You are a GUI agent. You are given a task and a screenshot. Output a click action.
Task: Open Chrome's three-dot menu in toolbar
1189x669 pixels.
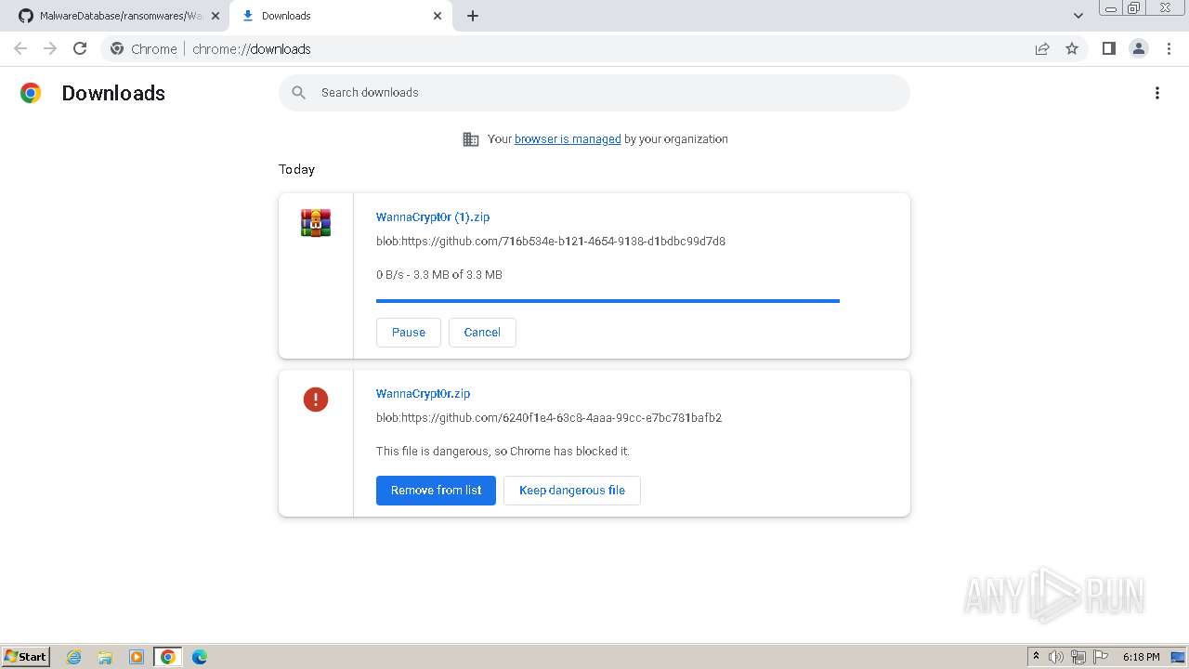coord(1169,48)
